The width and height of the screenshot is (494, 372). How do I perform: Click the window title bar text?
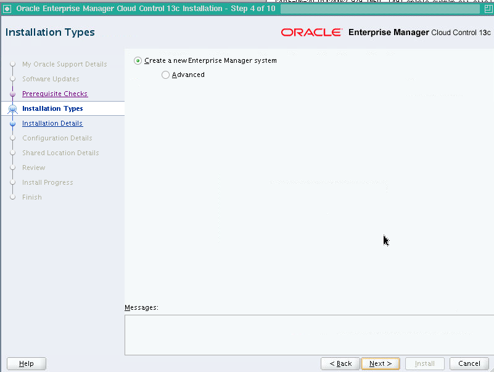(x=146, y=9)
